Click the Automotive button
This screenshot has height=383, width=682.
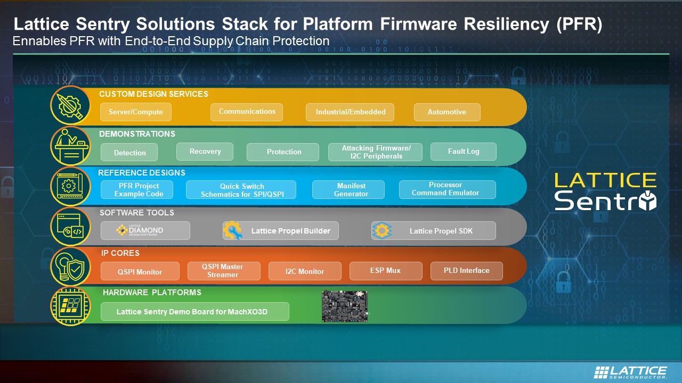pos(446,112)
